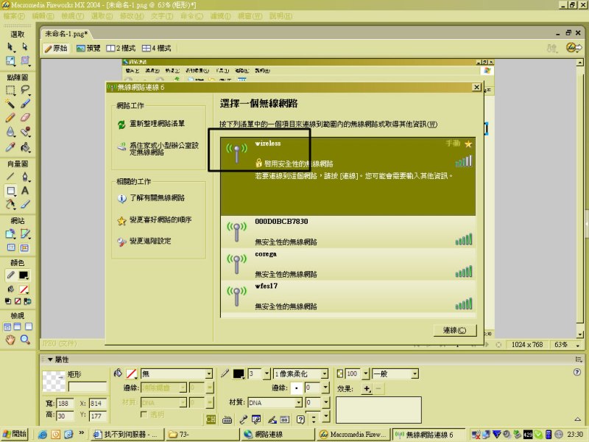Open the 修改 menu
The image size is (589, 442).
(x=132, y=16)
